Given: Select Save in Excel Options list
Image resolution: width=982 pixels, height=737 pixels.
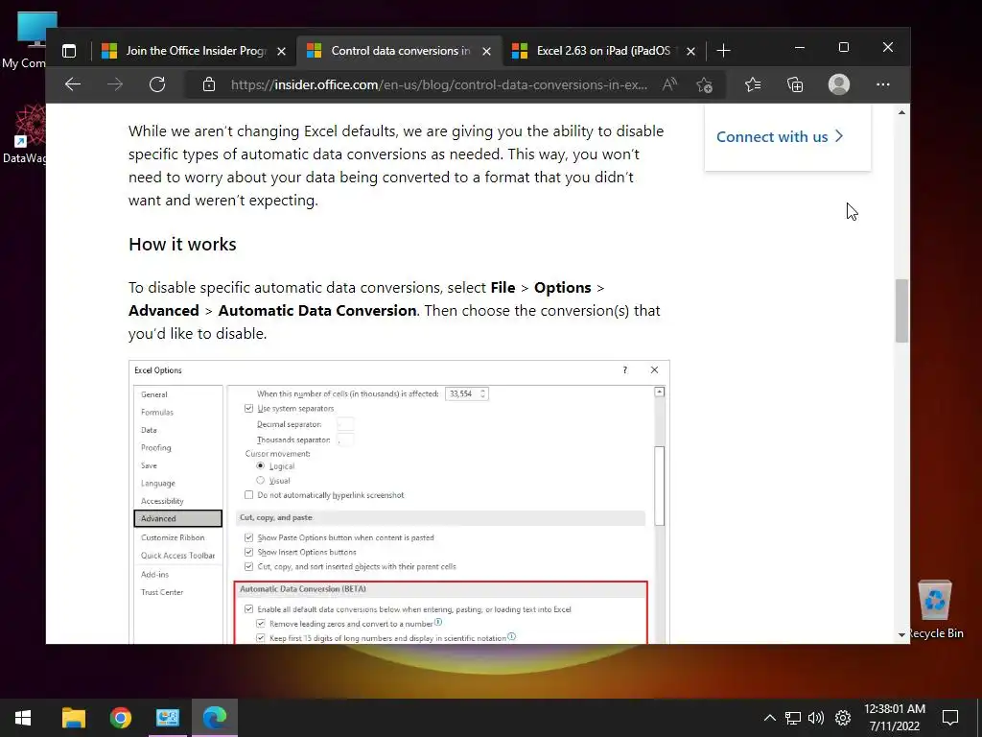Looking at the screenshot, I should tap(149, 465).
